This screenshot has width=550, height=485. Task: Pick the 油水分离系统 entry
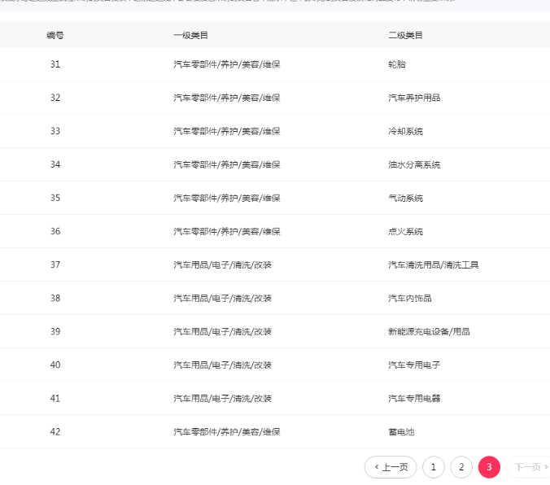click(414, 164)
